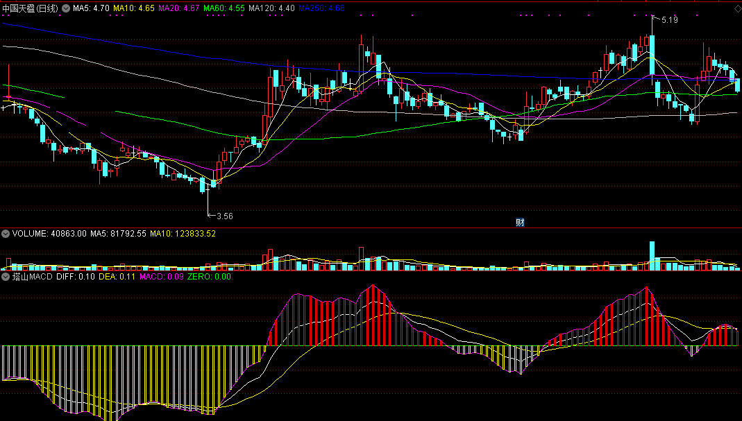Screen dimensions: 742x421
Task: Select the 中国天盈(日线) chart title
Action: [x=31, y=8]
